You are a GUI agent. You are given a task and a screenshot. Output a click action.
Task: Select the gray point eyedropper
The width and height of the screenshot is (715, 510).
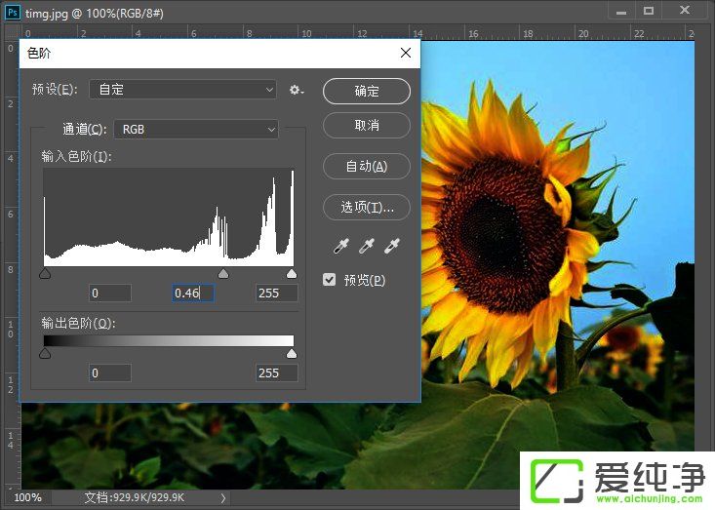click(367, 246)
